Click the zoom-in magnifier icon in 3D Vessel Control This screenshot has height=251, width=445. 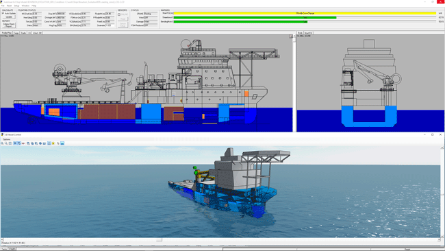tap(2, 143)
